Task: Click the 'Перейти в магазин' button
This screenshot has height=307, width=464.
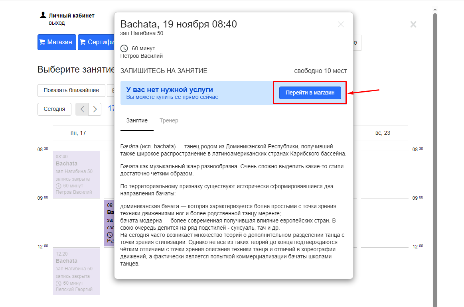Action: [x=310, y=92]
